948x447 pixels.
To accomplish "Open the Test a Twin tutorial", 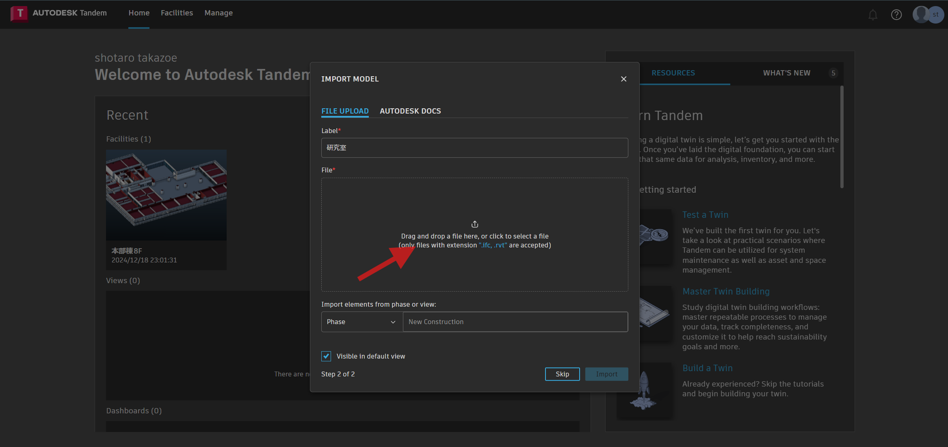I will [705, 215].
